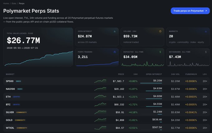Click COMMODITY tag next to SILVER
The image size is (212, 133).
pos(22,112)
